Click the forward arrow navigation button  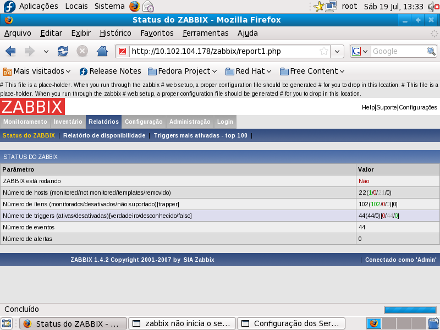(x=30, y=51)
